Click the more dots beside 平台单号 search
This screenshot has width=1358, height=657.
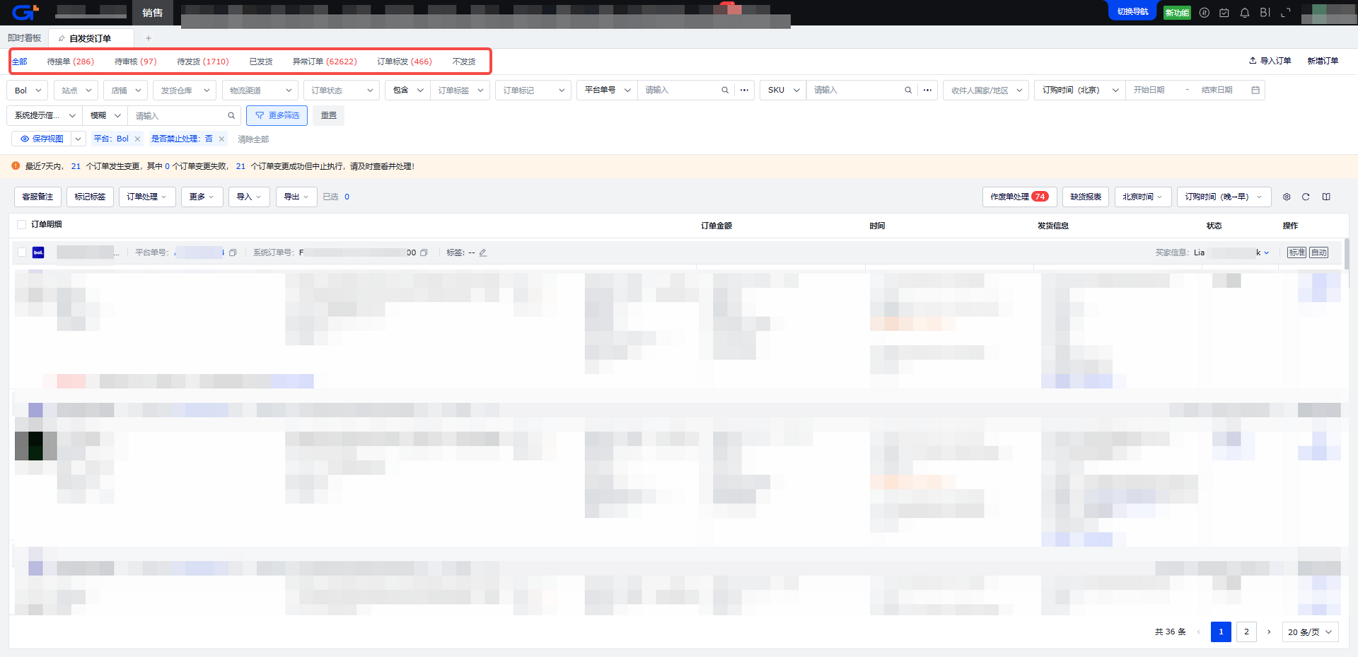[x=744, y=90]
